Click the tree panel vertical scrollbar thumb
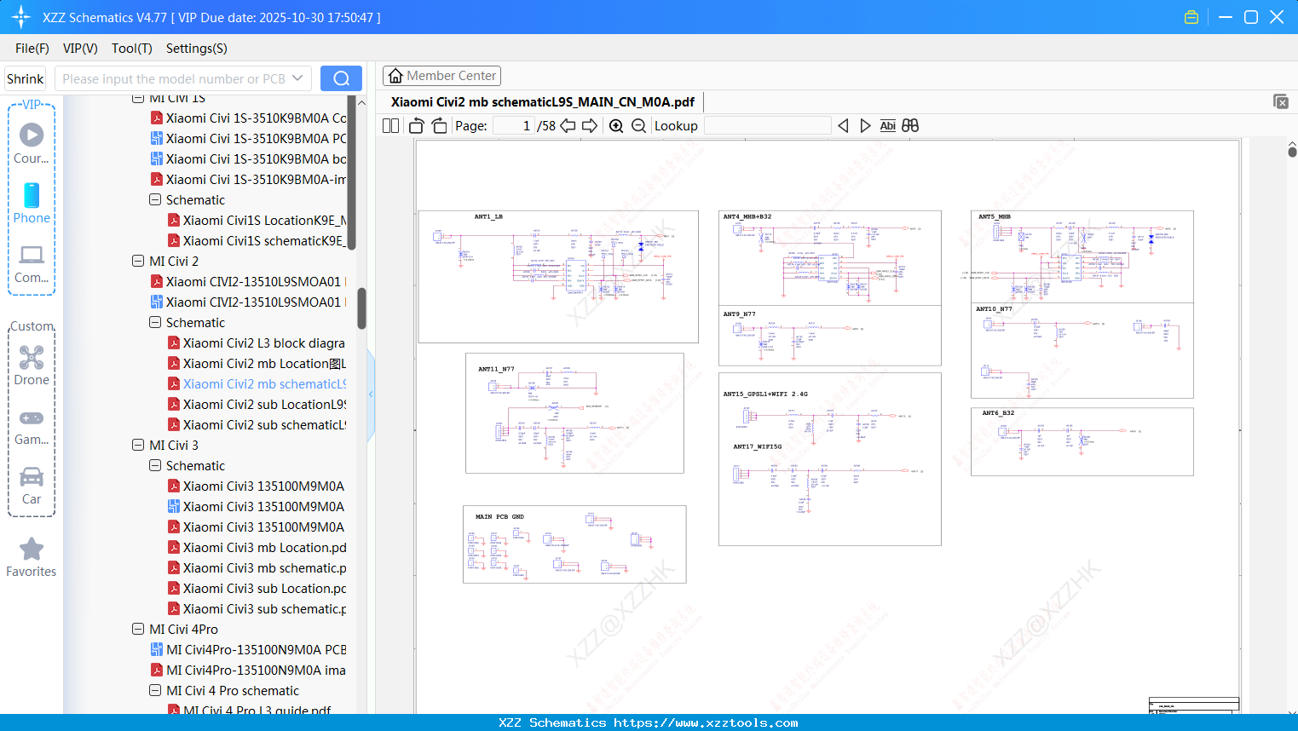The height and width of the screenshot is (731, 1298). tap(361, 308)
